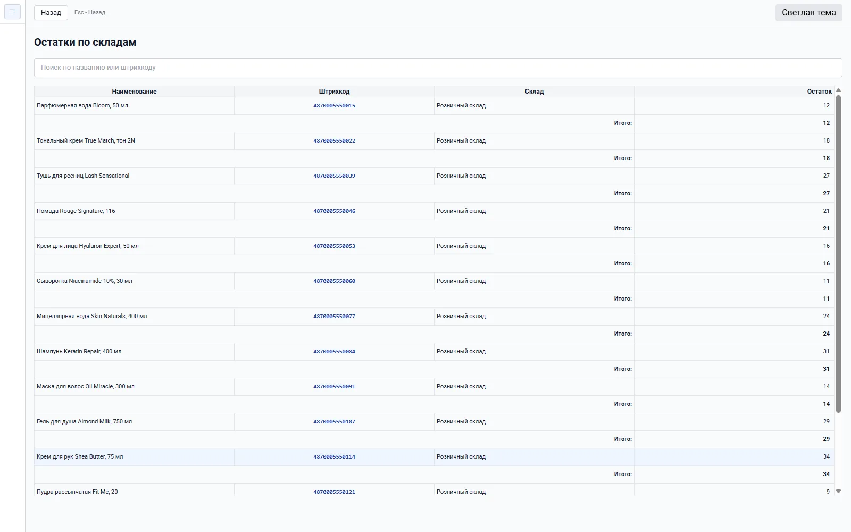
Task: Click the Esc - Назад hint text
Action: (90, 12)
